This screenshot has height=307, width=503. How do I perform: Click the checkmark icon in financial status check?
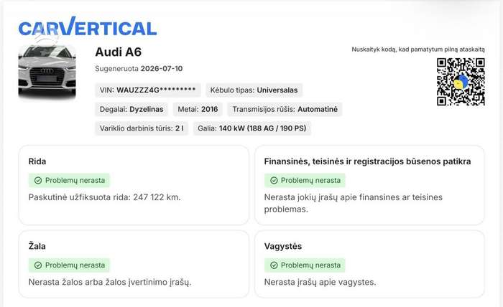tap(274, 181)
